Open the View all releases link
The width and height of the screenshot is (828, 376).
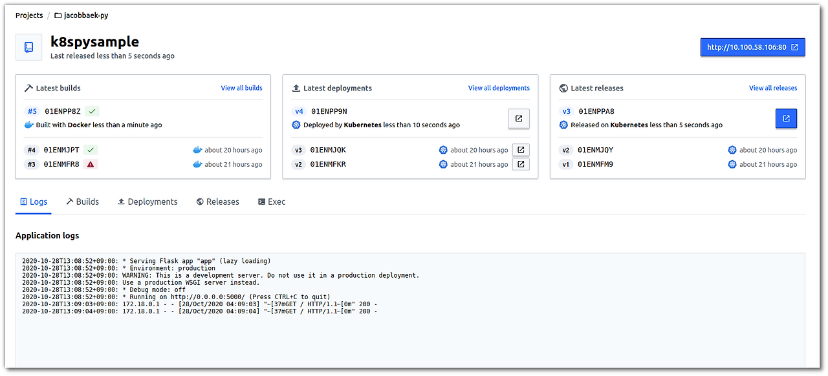coord(773,88)
